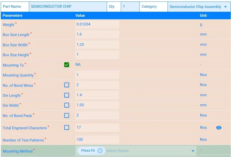Select the Total Engraved Characters checkbox

(x=67, y=127)
